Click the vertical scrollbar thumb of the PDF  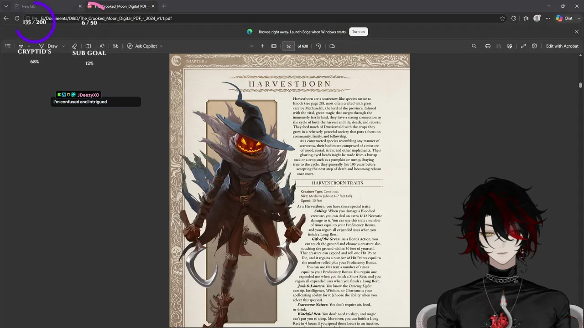tap(580, 85)
